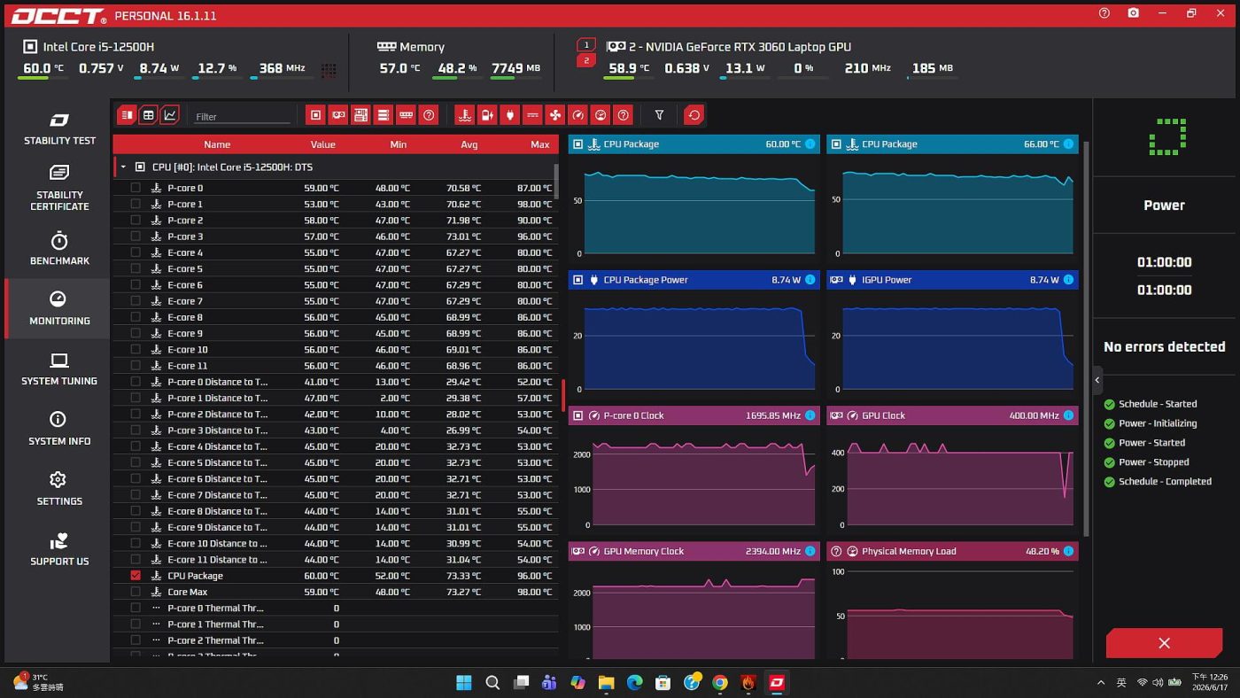Viewport: 1240px width, 698px height.
Task: Check the E-core 4 temperature row checkbox
Action: click(x=136, y=252)
